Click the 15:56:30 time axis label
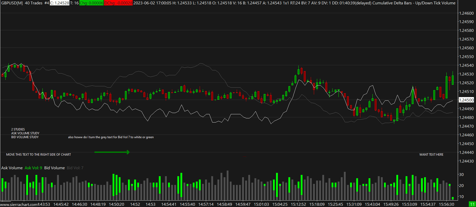 coord(446,204)
